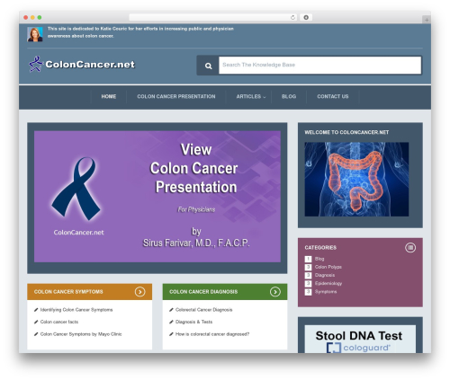The image size is (450, 380).
Task: Select the Colon Polyps category link
Action: coord(328,267)
